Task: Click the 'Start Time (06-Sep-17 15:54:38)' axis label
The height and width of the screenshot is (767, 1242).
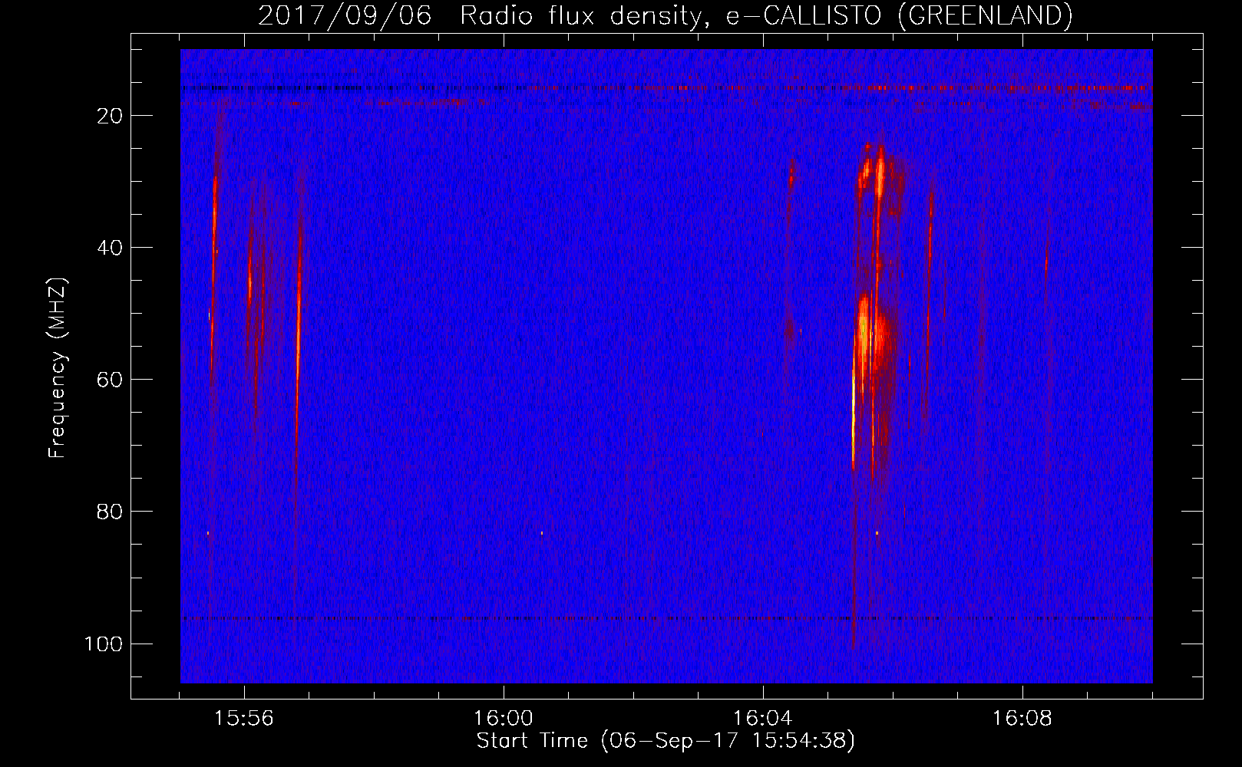Action: coord(666,741)
